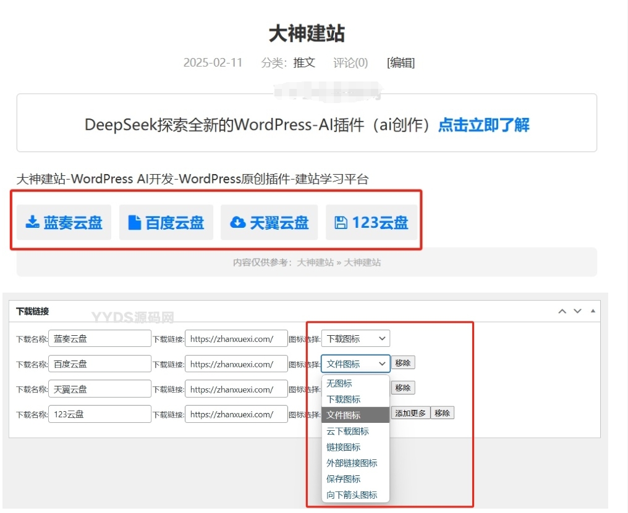Choose 无图标 from the icon list
Image resolution: width=628 pixels, height=513 pixels.
(355, 383)
